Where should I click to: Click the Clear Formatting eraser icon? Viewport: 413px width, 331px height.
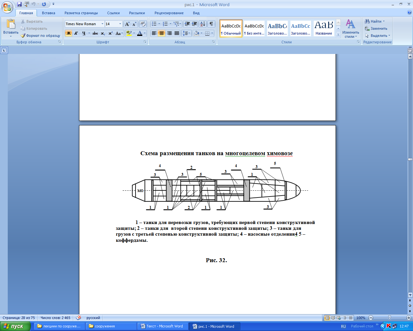pos(143,24)
